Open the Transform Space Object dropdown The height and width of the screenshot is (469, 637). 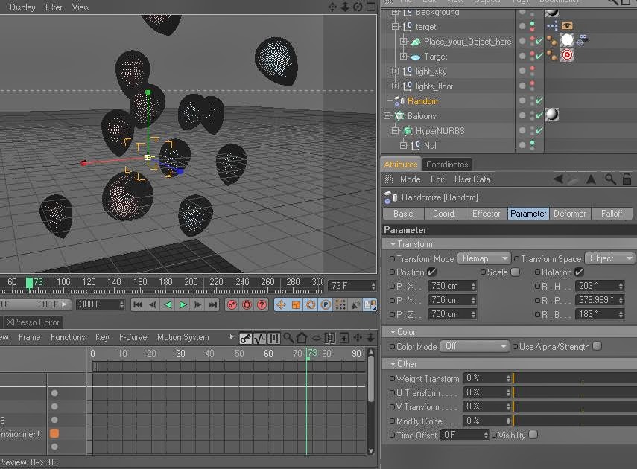click(x=609, y=258)
